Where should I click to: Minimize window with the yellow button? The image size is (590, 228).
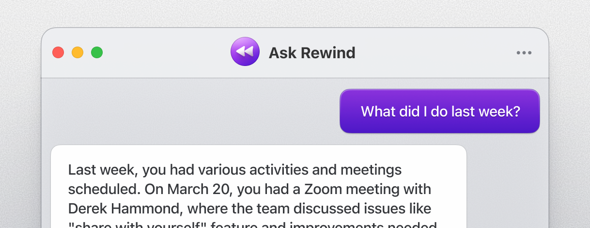(x=78, y=52)
